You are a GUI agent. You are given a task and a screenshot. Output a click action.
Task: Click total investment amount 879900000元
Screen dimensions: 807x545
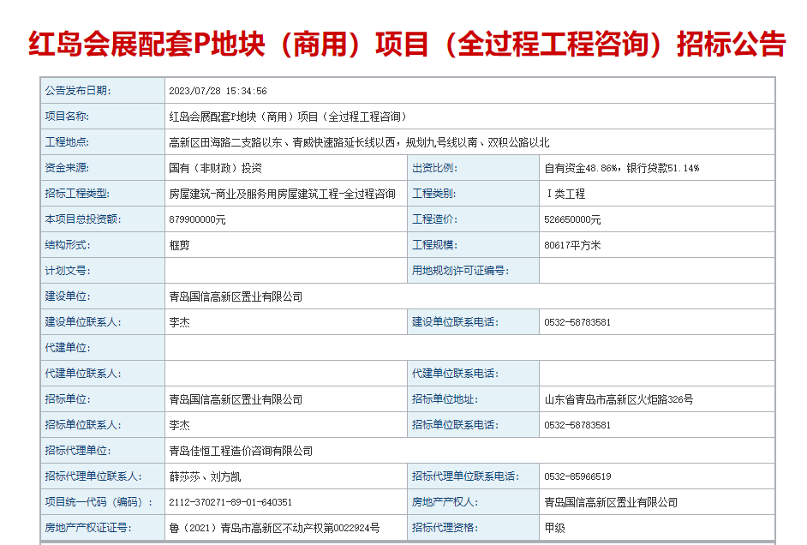tap(198, 219)
